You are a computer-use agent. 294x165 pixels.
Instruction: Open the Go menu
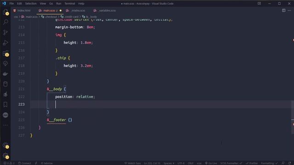click(x=51, y=4)
